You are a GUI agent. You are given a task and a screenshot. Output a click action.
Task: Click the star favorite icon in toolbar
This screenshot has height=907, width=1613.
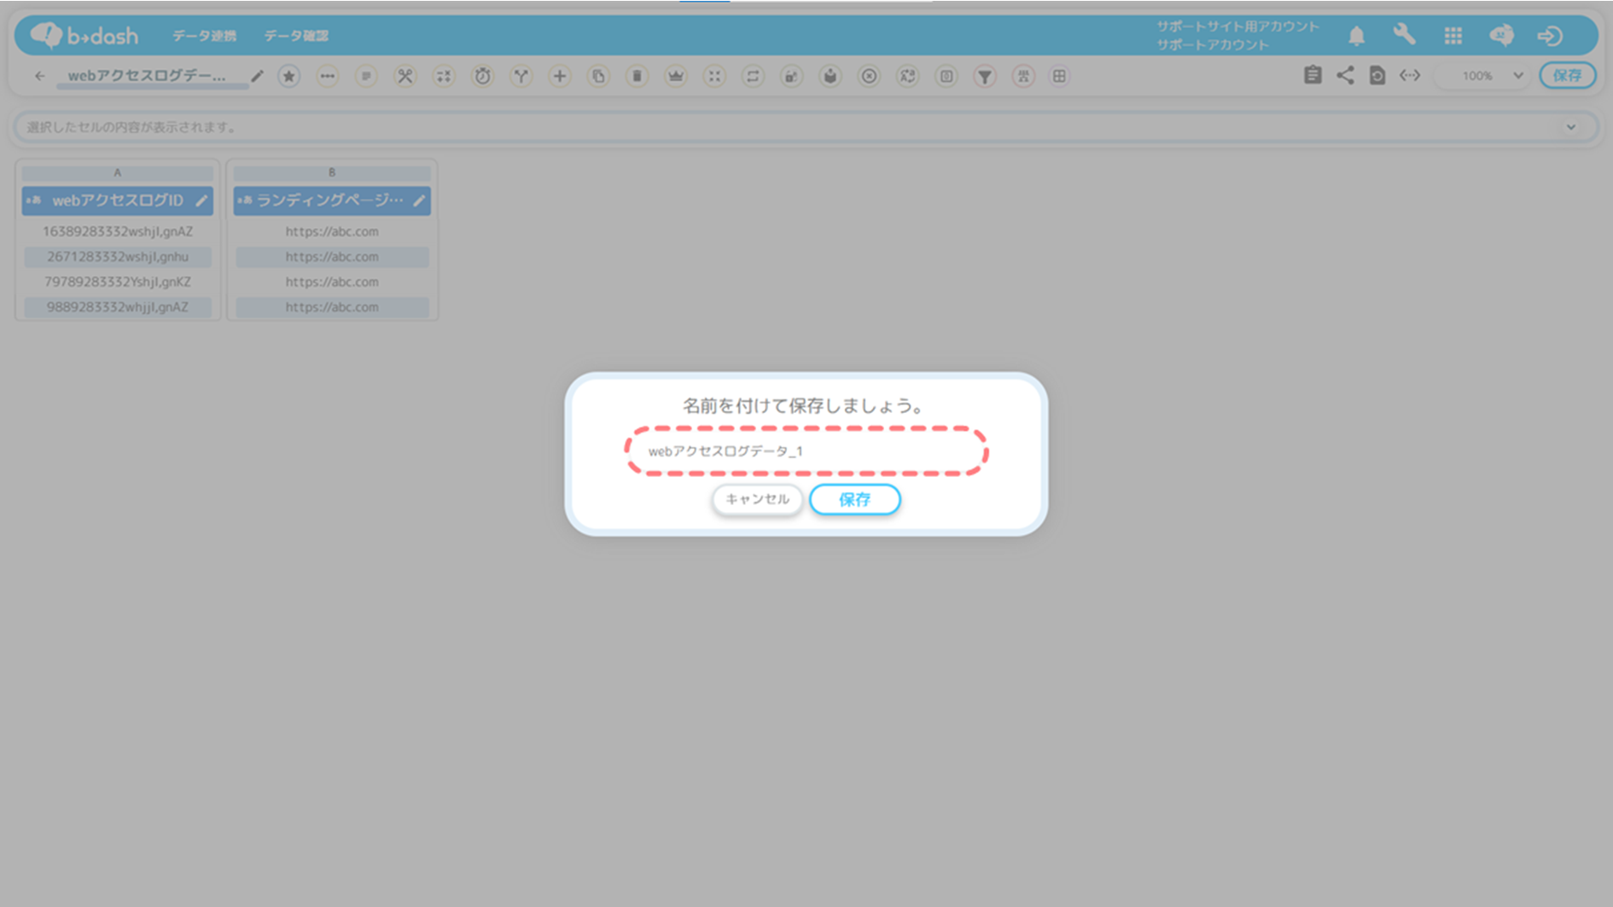289,76
